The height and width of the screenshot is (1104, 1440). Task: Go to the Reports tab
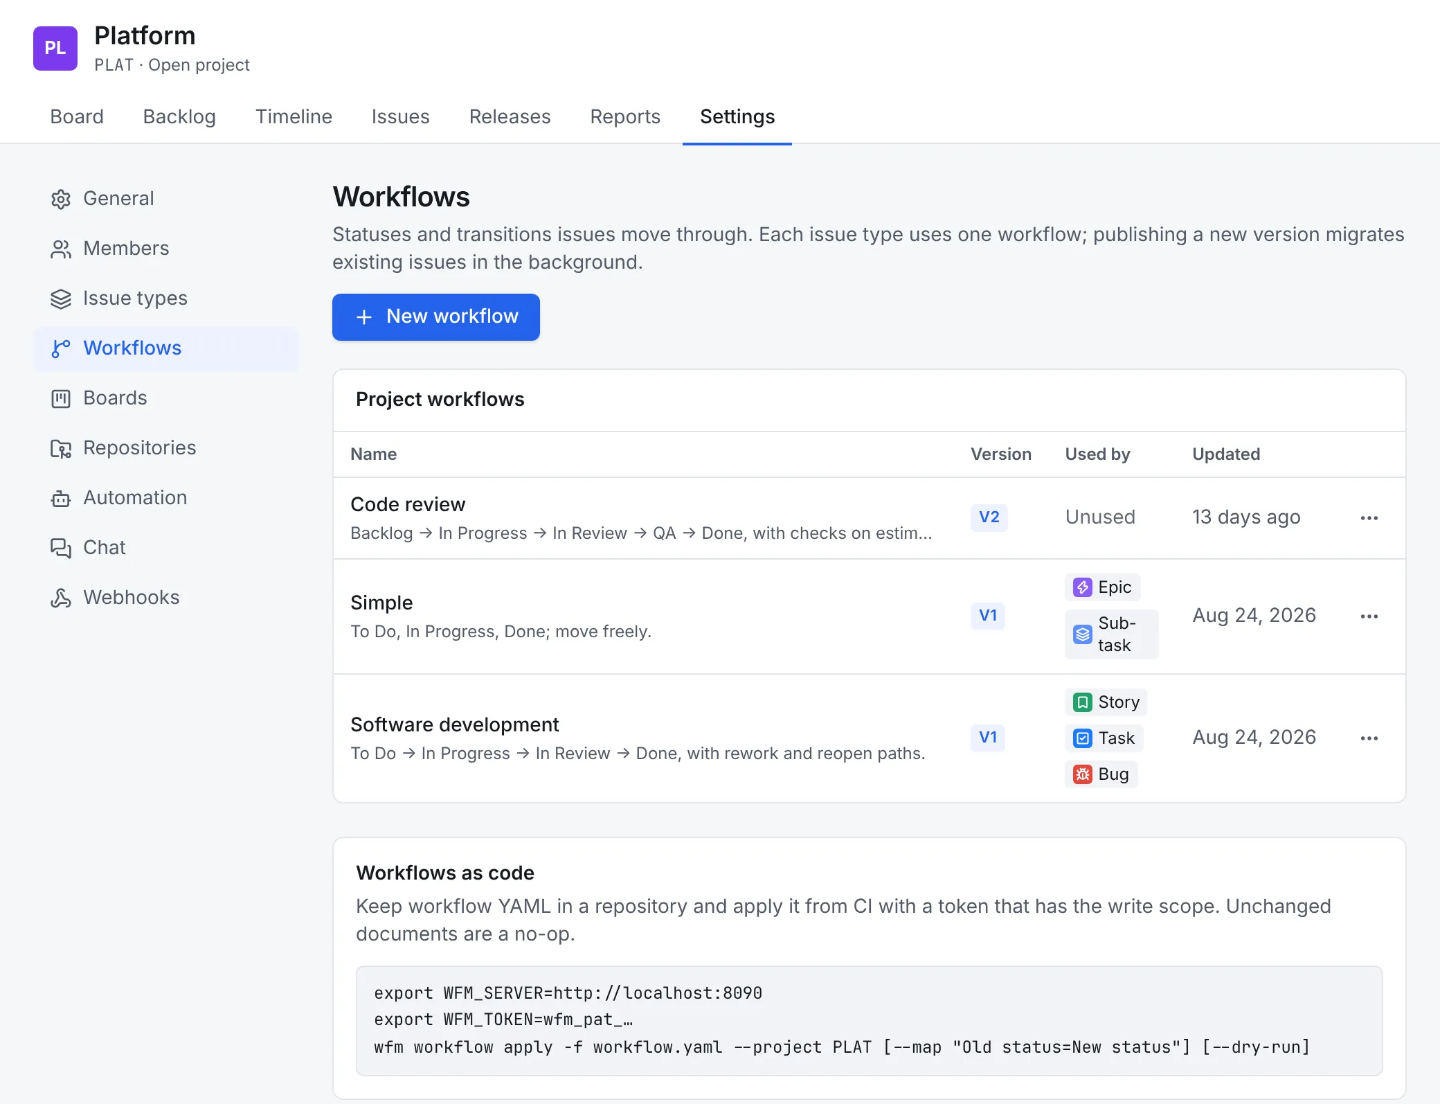625,116
